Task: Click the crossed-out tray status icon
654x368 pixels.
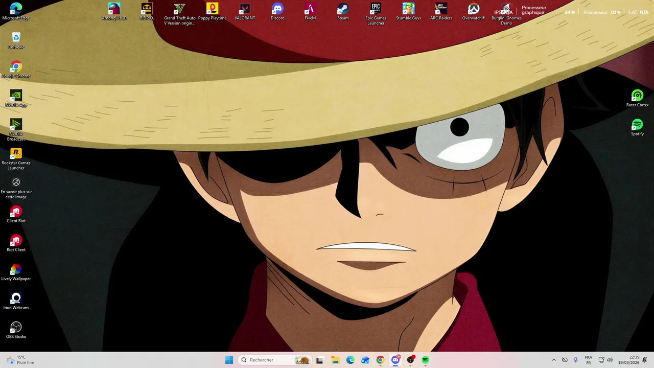Action: 565,360
